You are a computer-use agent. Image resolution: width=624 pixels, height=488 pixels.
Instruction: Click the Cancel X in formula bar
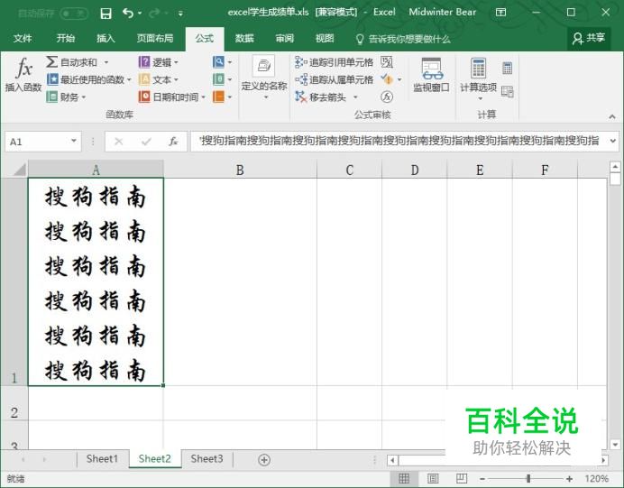click(x=119, y=142)
